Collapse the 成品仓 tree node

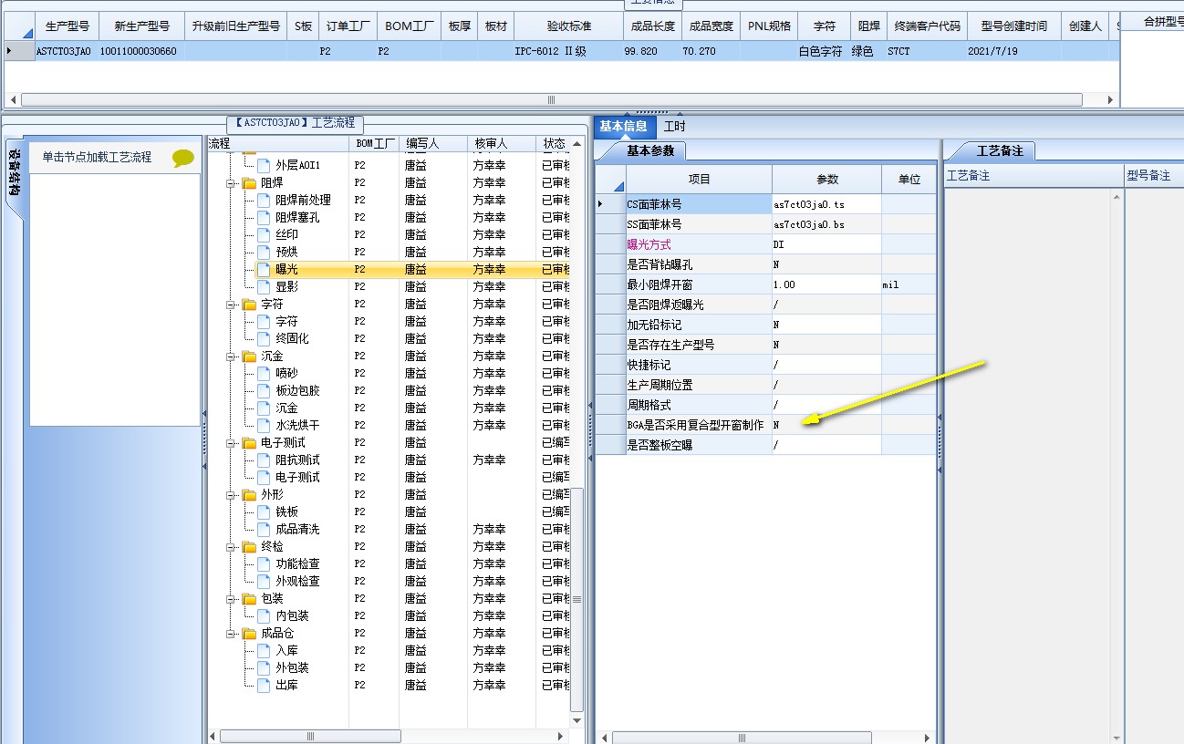(232, 634)
